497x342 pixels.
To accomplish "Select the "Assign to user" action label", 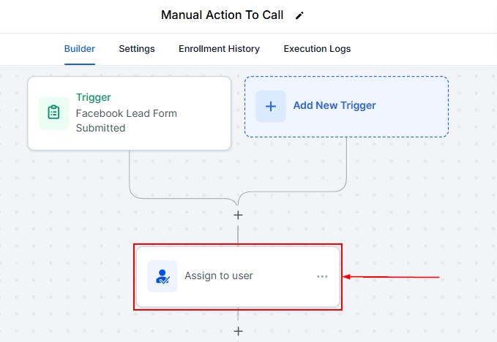I will 219,276.
